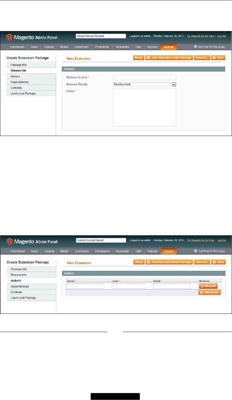The width and height of the screenshot is (232, 400).
Task: Click the author User input field
Action: pos(129,286)
